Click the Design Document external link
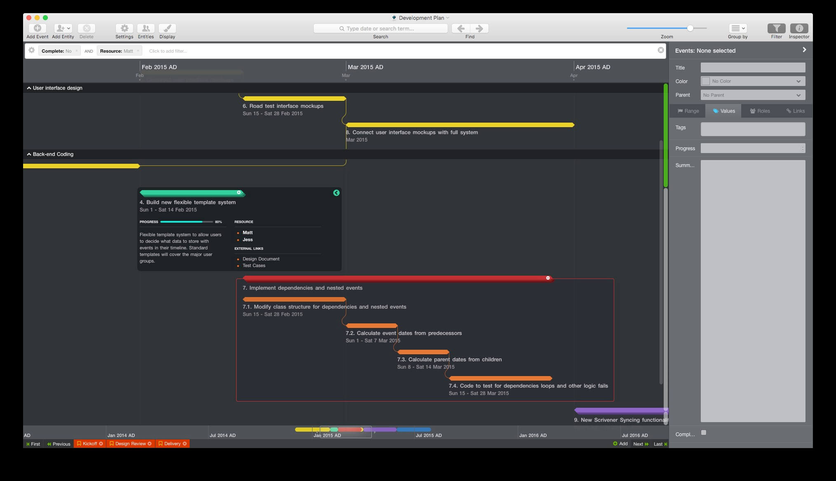This screenshot has height=481, width=836. click(260, 258)
